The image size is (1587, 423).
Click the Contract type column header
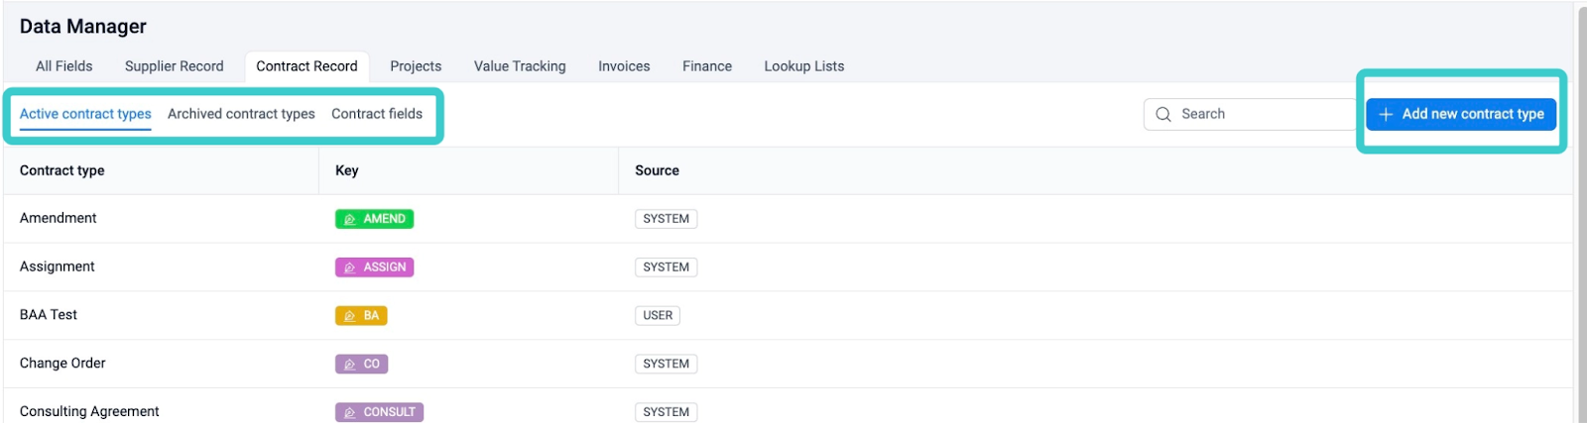[x=62, y=170]
